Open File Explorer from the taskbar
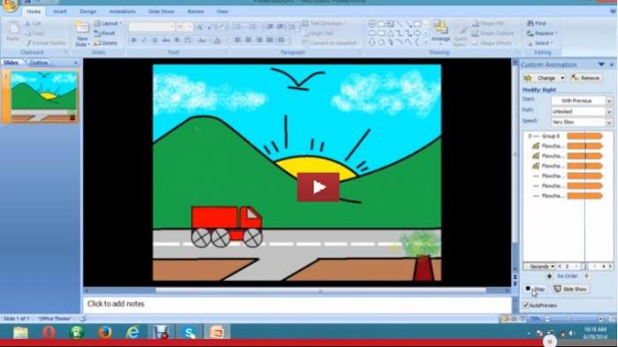This screenshot has width=618, height=347. [20, 332]
